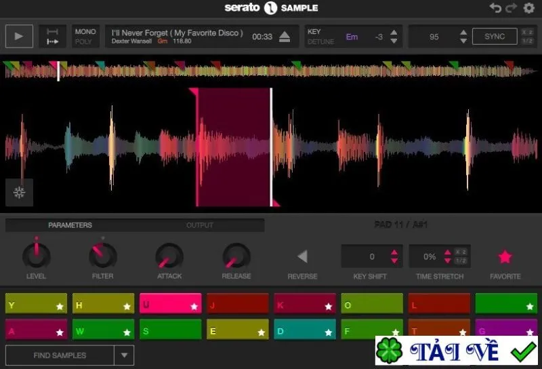Image resolution: width=542 pixels, height=369 pixels.
Task: Open the FIND SAMPLES dropdown arrow
Action: 124,355
